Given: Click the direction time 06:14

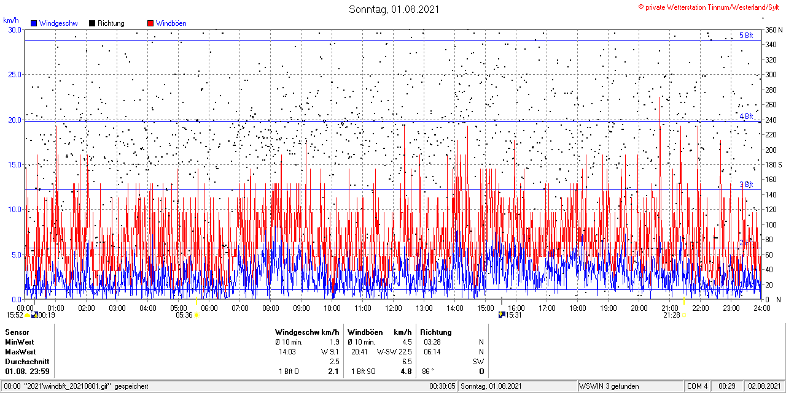Looking at the screenshot, I should tap(432, 352).
